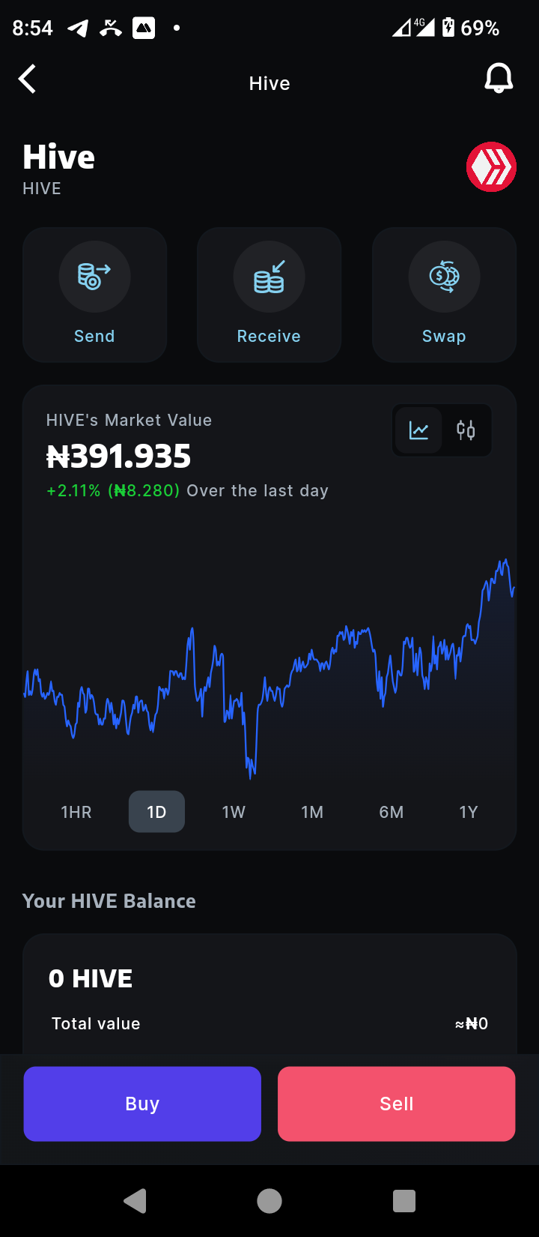Tap the red Hive logo icon
This screenshot has height=1237, width=539.
[491, 166]
